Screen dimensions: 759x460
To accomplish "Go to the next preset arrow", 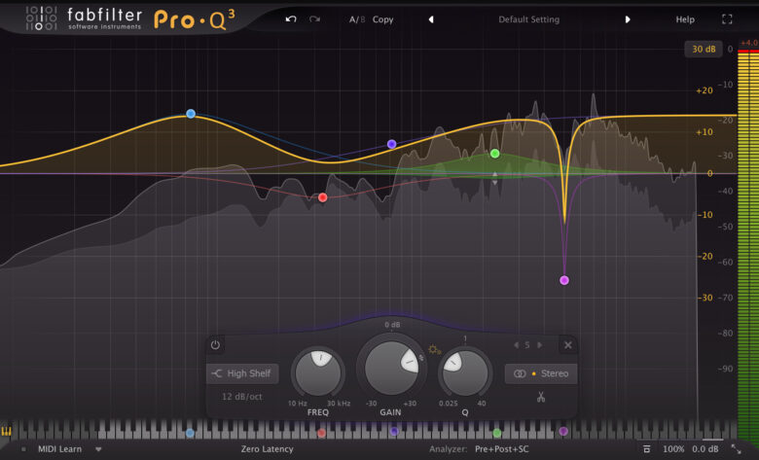I will 628,19.
